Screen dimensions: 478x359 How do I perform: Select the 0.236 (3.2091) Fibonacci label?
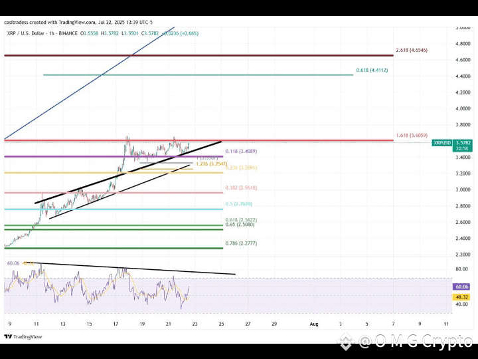[241, 168]
